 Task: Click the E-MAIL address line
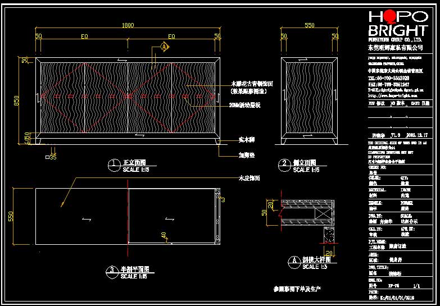click(x=396, y=90)
